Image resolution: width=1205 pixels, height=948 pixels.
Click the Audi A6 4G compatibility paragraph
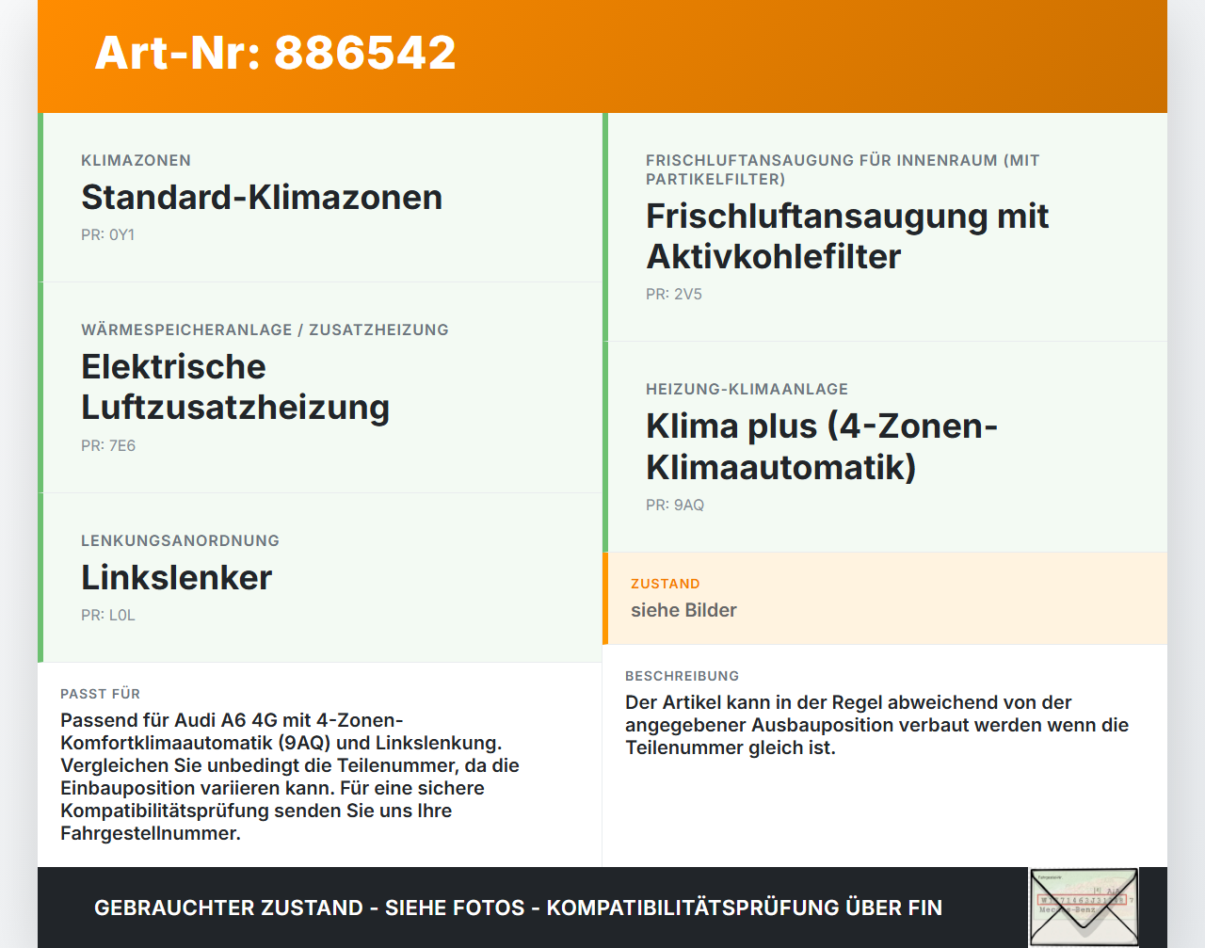tap(290, 777)
